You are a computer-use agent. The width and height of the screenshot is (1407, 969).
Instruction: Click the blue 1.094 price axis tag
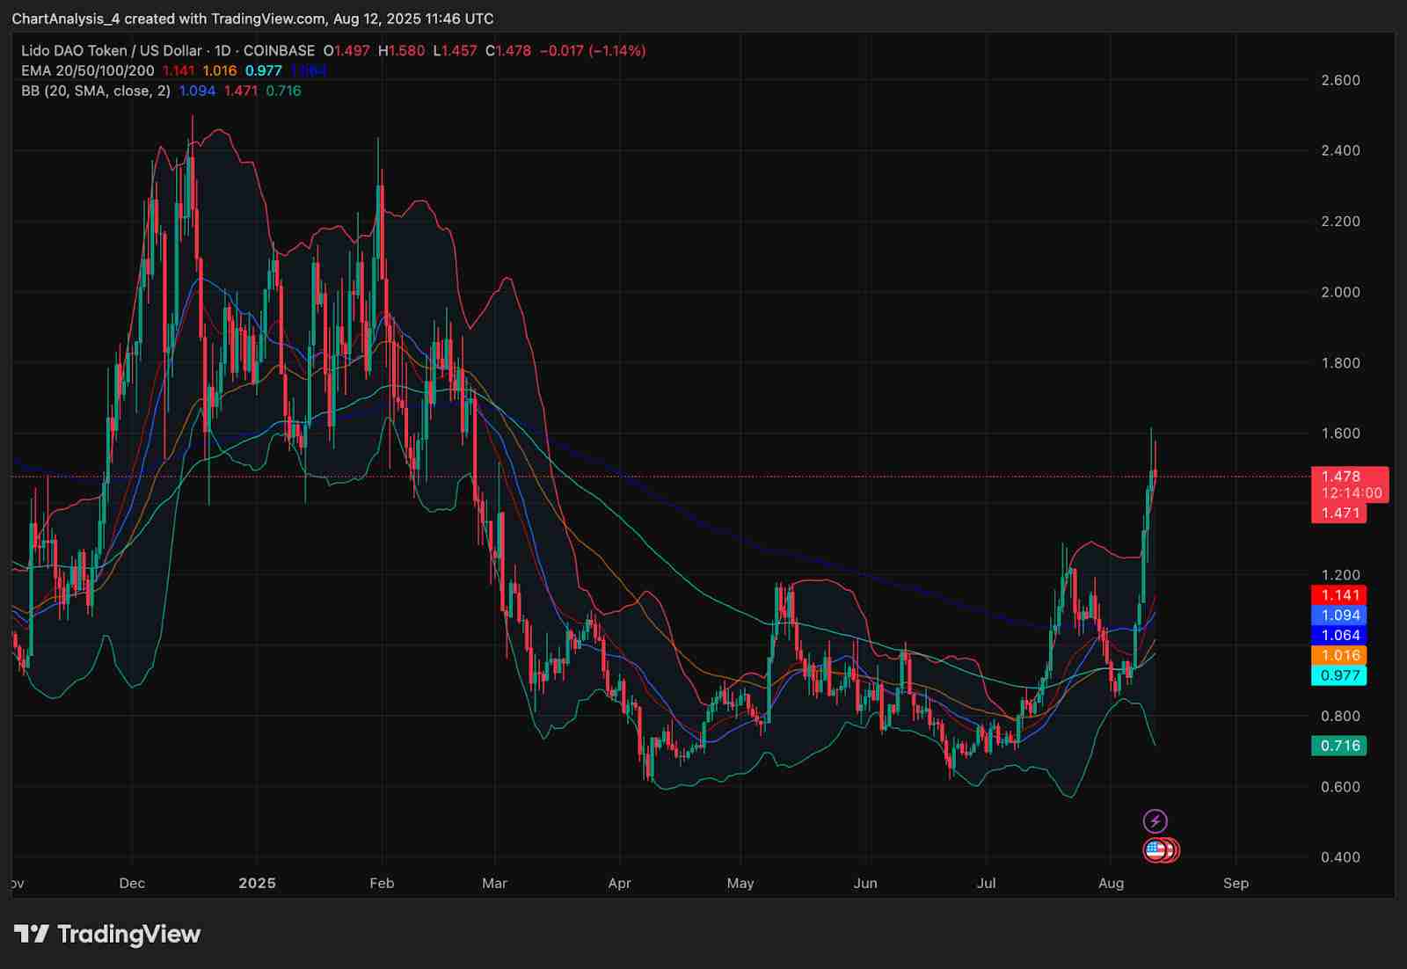tap(1338, 616)
